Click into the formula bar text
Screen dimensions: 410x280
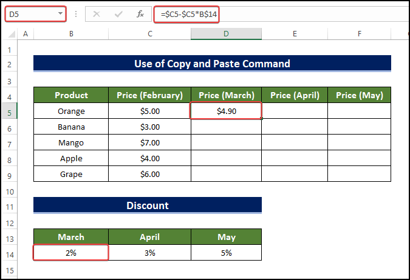coord(273,14)
